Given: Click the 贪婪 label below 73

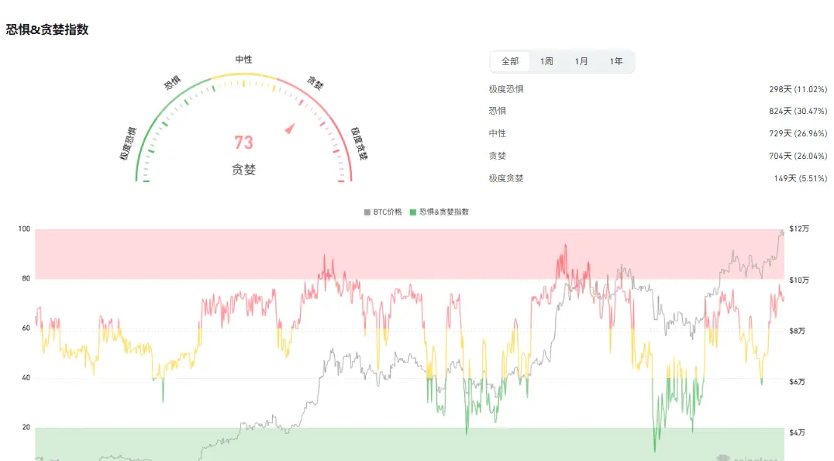Looking at the screenshot, I should pos(243,170).
